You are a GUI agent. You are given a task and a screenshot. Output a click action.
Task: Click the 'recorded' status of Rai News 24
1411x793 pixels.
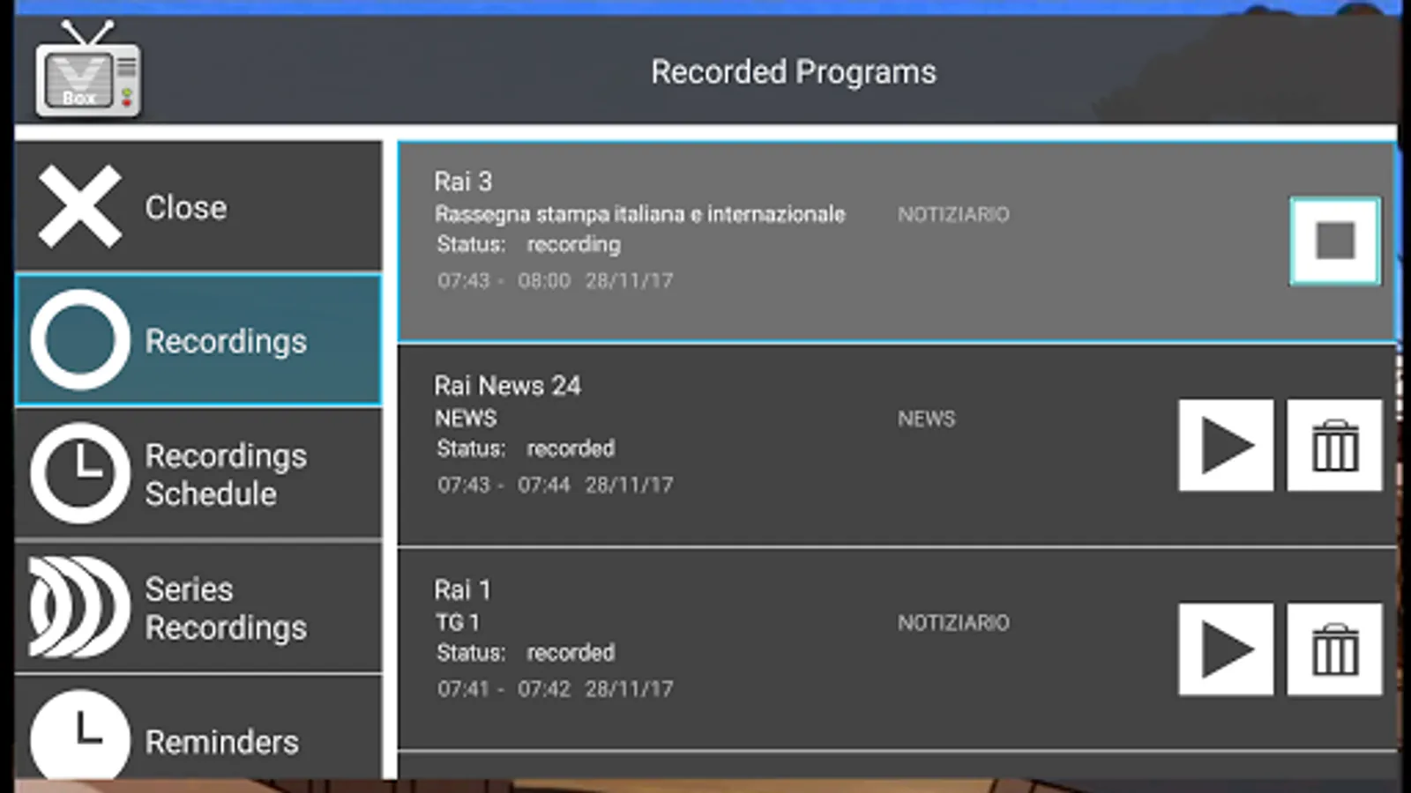pos(571,448)
